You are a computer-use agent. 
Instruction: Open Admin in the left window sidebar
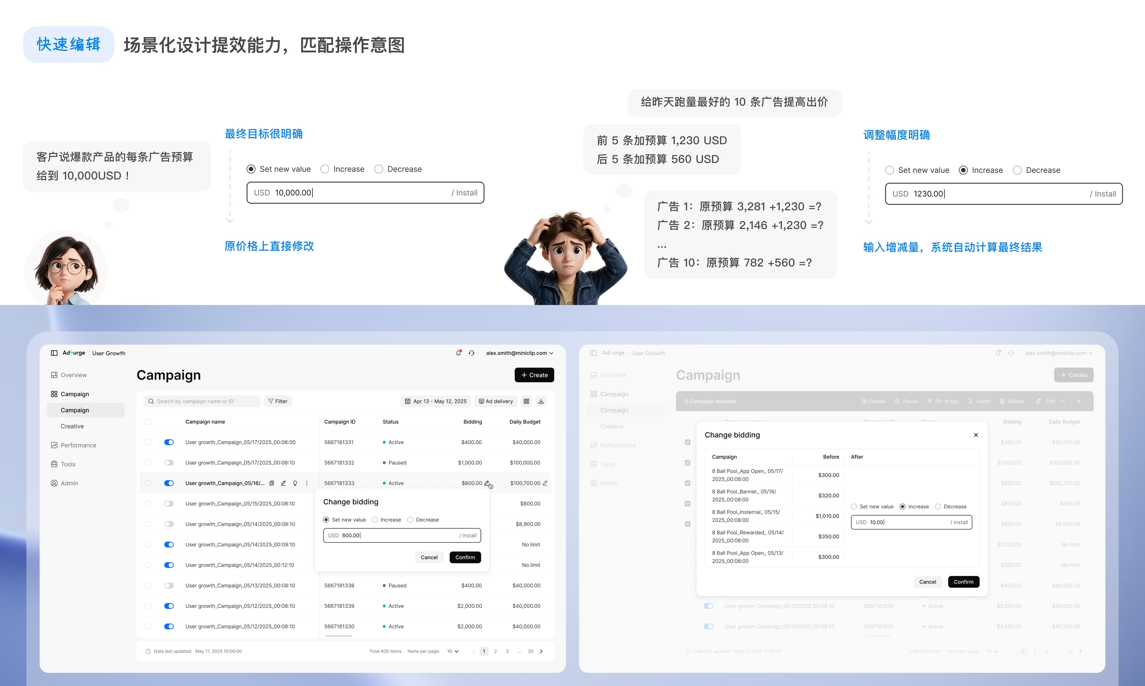tap(64, 483)
